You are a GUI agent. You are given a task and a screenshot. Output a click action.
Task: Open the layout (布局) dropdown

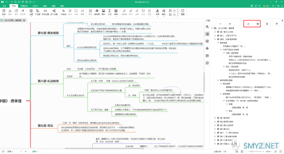coord(157,12)
